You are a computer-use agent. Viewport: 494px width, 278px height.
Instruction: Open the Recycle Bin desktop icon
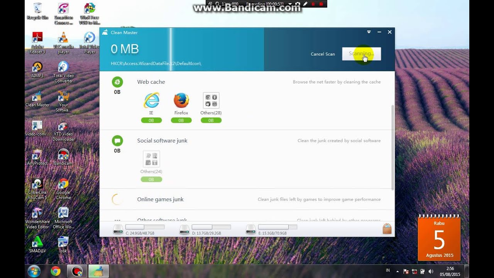pos(37,11)
